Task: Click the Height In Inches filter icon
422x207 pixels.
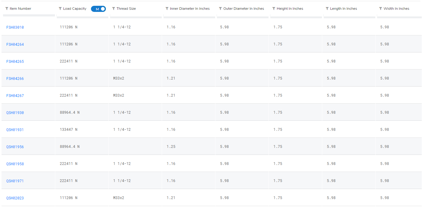Action: (x=274, y=9)
